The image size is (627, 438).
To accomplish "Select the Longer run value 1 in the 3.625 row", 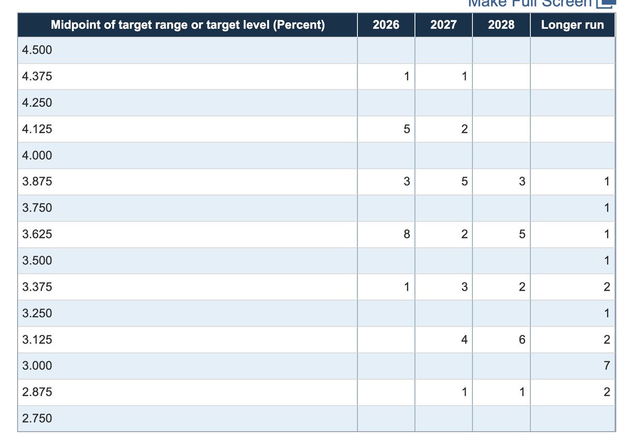I will coord(607,235).
